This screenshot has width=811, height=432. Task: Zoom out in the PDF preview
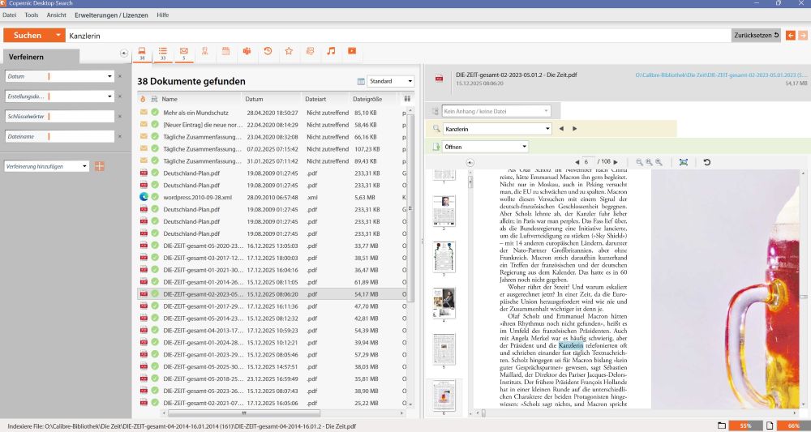[x=639, y=162]
